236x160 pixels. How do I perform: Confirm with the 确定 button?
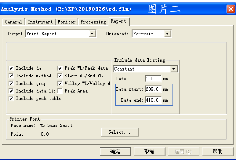click(115, 152)
